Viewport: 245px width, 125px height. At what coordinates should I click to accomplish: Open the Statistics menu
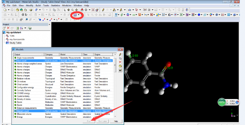pos(55,6)
